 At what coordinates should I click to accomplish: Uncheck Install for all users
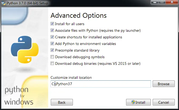52,24
